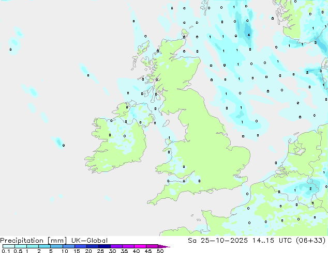Click the '(06+33)' forecast offset text
The height and width of the screenshot is (253, 328).
pyautogui.click(x=311, y=240)
